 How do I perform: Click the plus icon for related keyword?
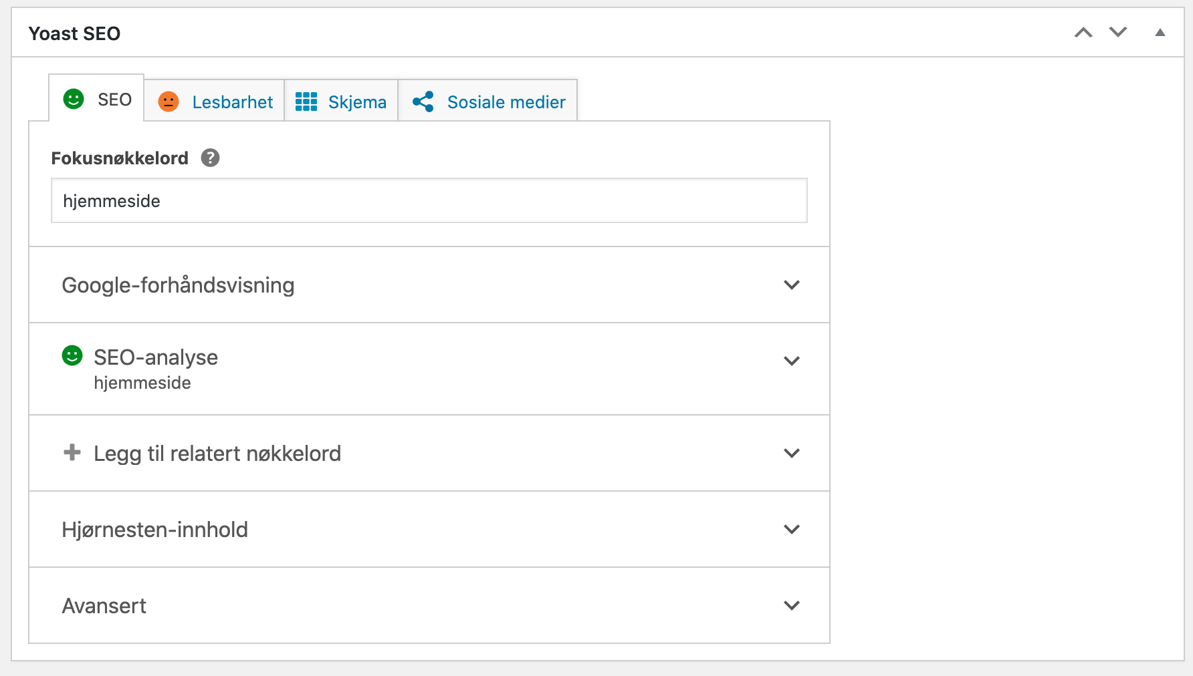click(72, 452)
